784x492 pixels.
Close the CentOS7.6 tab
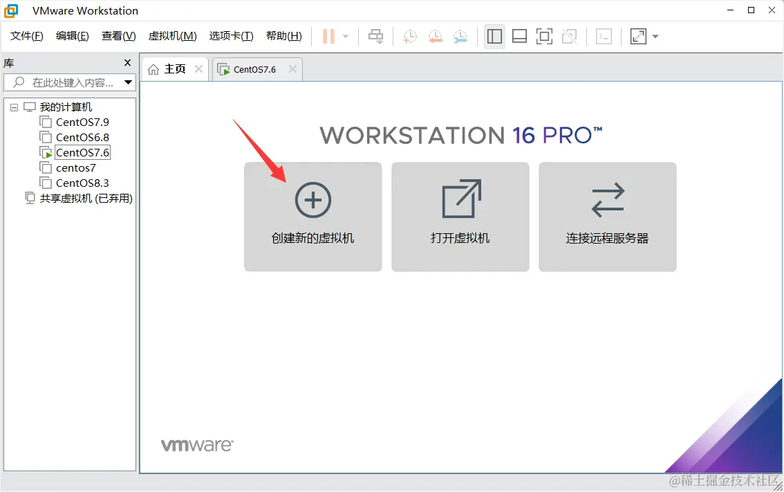coord(292,69)
